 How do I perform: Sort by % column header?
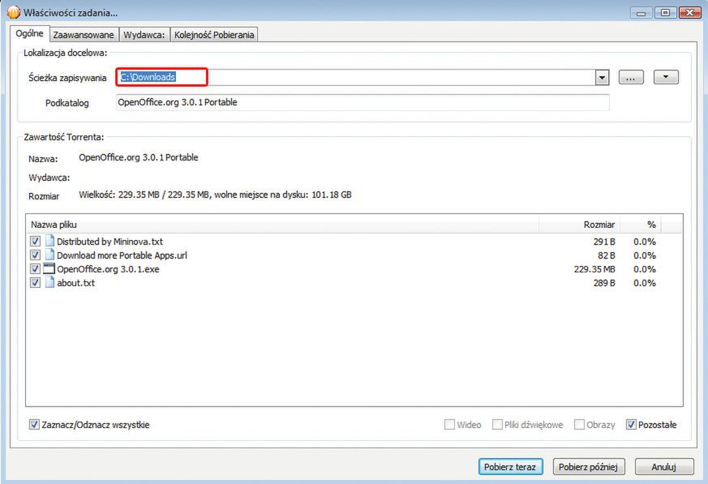[641, 225]
